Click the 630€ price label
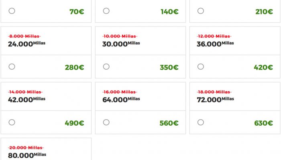281x160 pixels. point(263,123)
